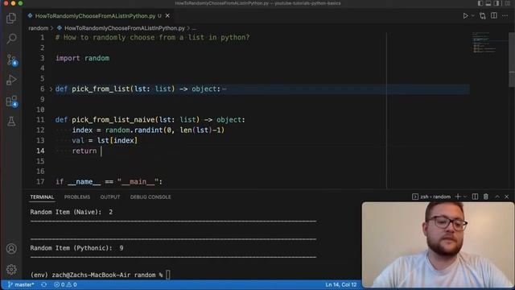This screenshot has width=515, height=290.
Task: Open editor More Actions ellipsis
Action: [x=505, y=16]
